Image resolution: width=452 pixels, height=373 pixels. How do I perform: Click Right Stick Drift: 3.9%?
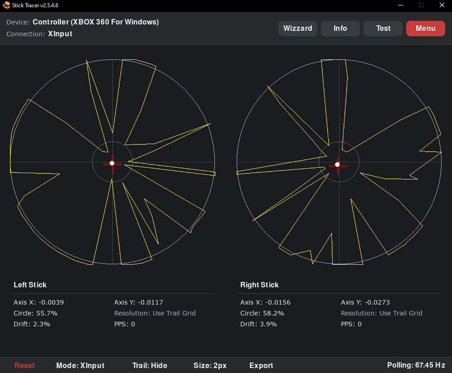click(258, 325)
